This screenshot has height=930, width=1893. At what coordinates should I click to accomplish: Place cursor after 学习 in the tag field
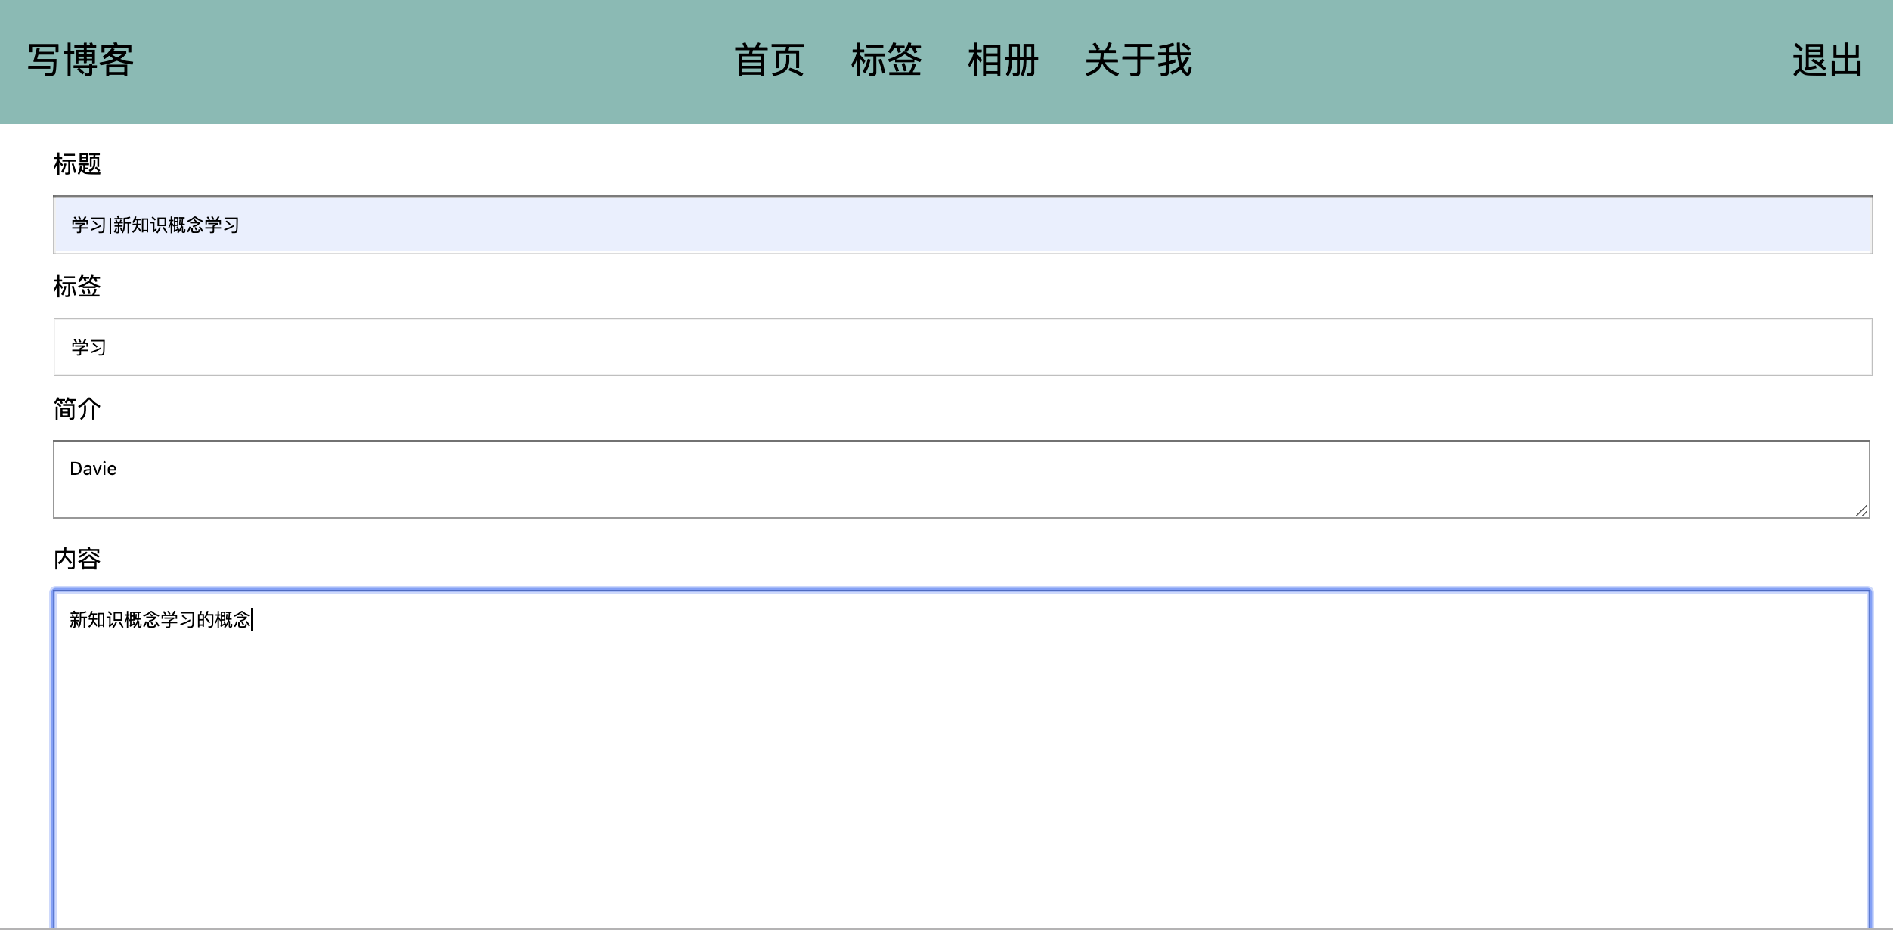(110, 348)
